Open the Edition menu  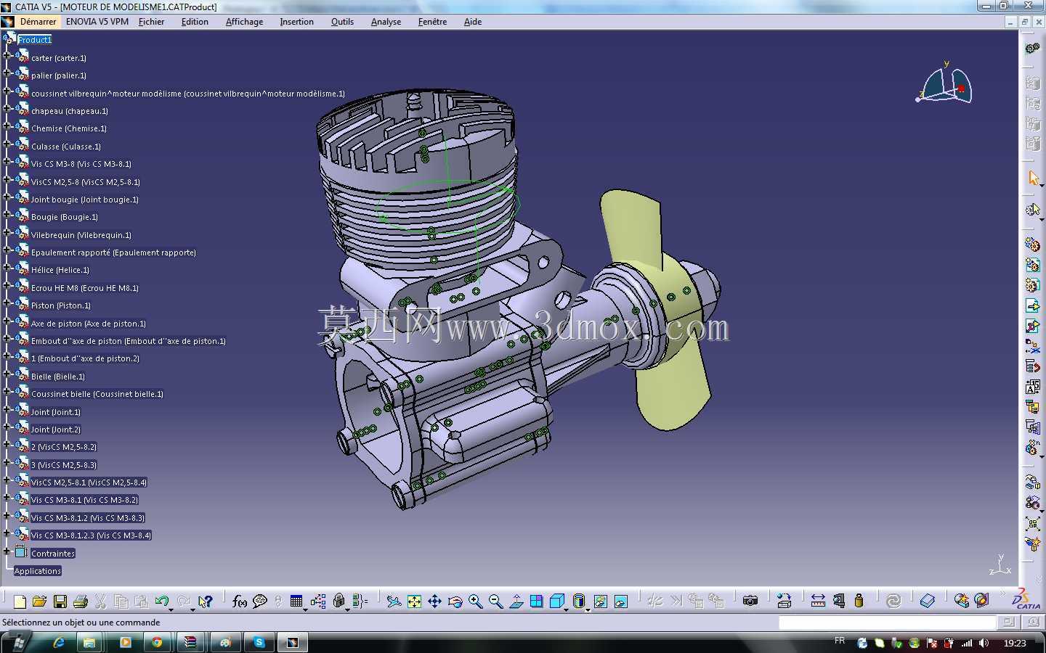point(195,22)
